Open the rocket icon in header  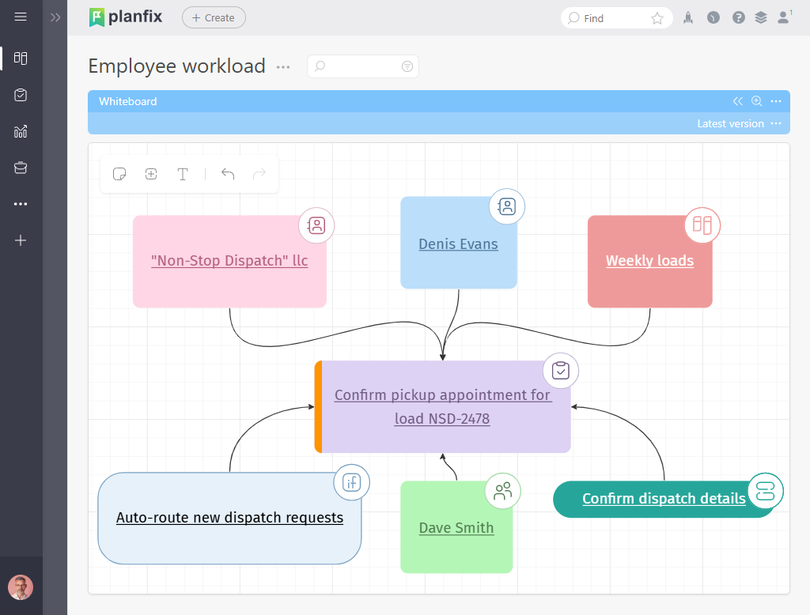tap(688, 18)
